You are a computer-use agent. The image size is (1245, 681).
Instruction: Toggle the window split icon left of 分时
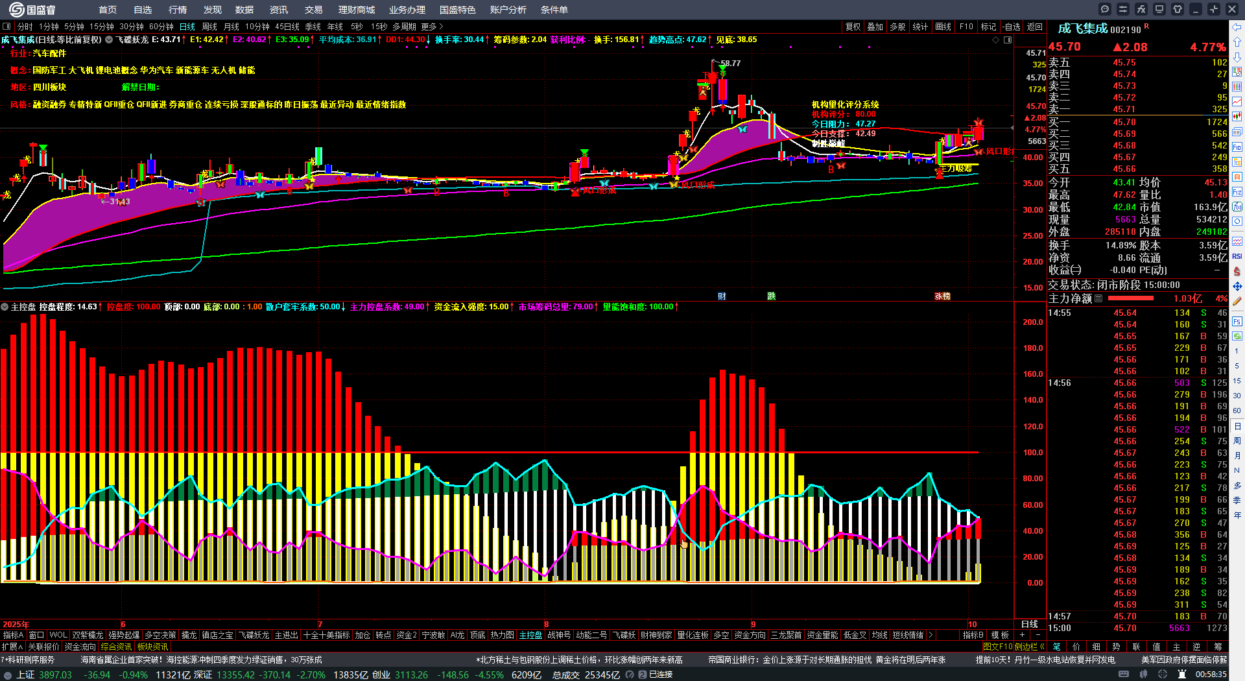tap(6, 27)
